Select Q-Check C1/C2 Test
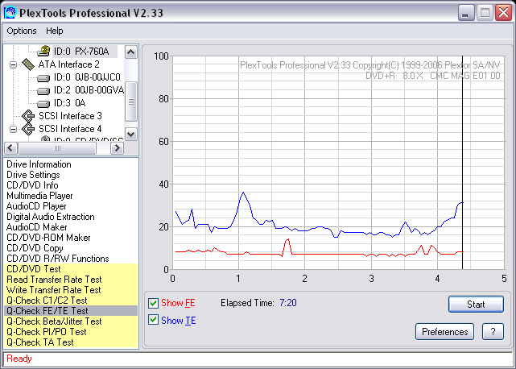Screen dimensions: 516x369 tap(71, 301)
